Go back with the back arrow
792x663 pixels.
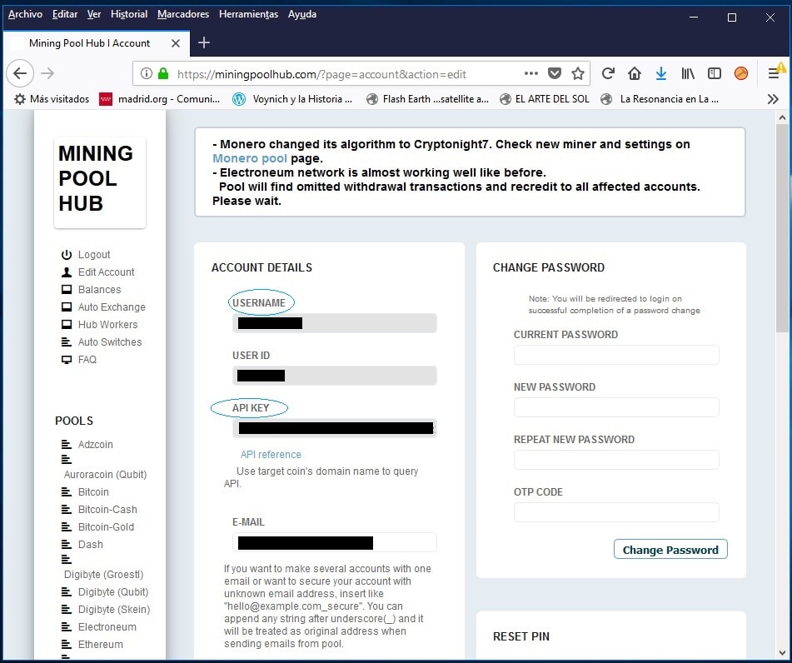(21, 73)
